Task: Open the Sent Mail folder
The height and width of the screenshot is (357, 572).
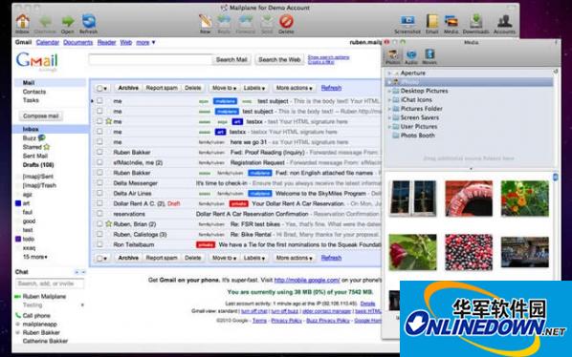Action: [35, 156]
